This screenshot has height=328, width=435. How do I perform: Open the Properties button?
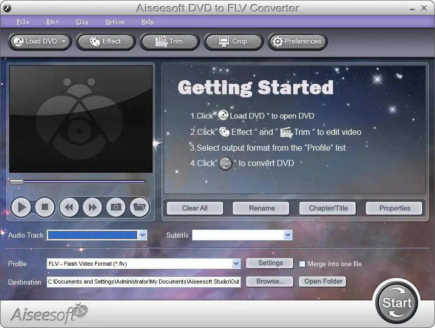tap(394, 208)
